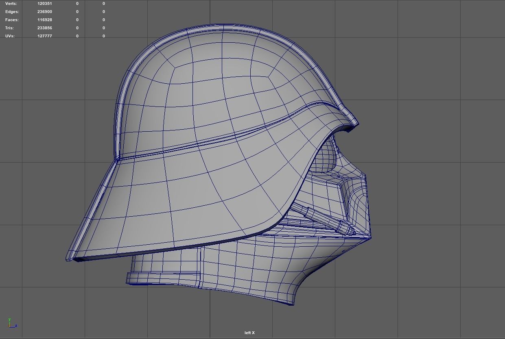The height and width of the screenshot is (339, 505).
Task: Select the edge count value 236900
Action: point(45,11)
